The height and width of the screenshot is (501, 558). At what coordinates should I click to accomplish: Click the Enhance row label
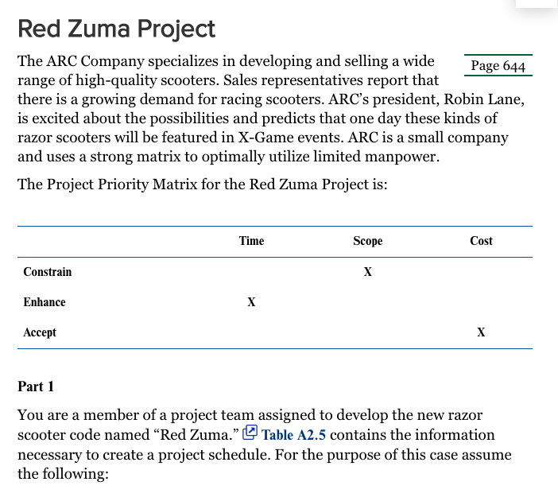45,302
